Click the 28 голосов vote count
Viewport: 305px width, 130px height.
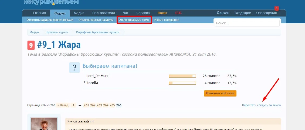pos(211,76)
